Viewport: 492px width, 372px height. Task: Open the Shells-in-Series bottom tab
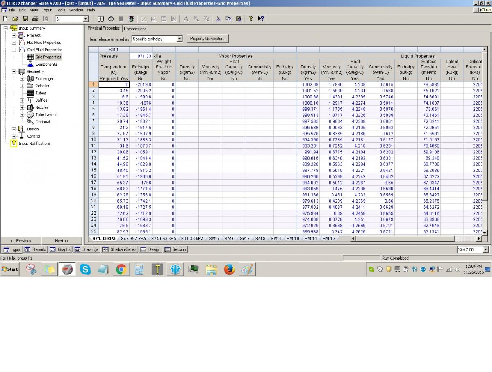(119, 249)
